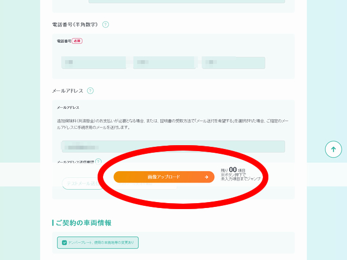Click the ご契約の車両情報 section heading
This screenshot has width=347, height=260.
tap(83, 223)
